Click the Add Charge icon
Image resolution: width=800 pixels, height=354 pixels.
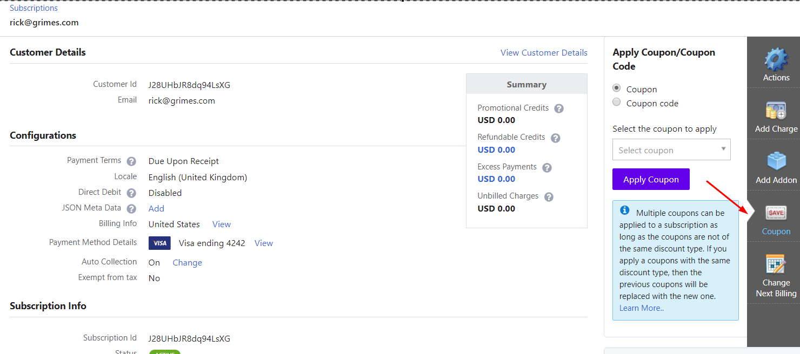point(776,111)
